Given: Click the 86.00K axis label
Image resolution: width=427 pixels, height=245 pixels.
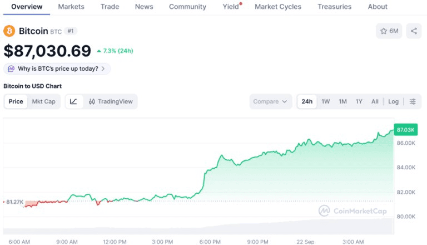Looking at the screenshot, I should point(406,143).
